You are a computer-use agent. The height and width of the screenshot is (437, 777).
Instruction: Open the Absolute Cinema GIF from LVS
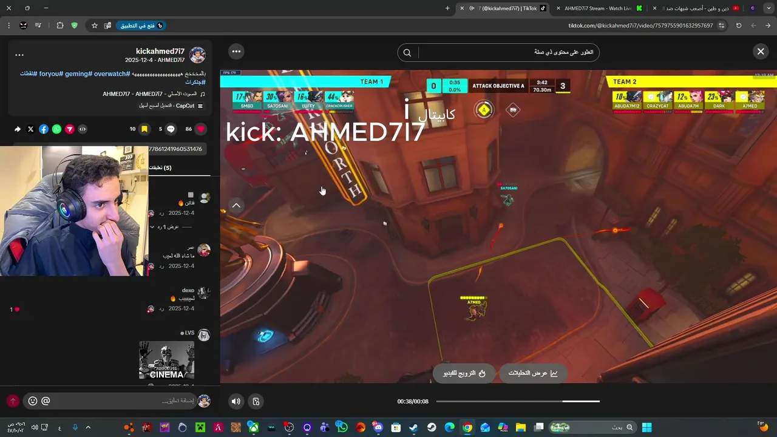[x=166, y=361]
